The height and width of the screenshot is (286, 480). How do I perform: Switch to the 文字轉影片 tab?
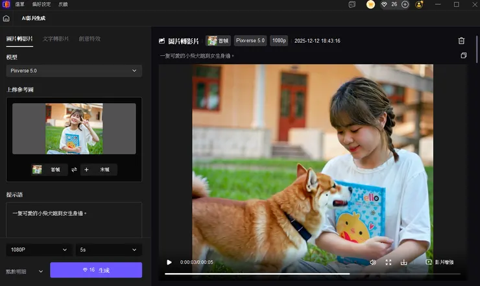[x=56, y=39]
